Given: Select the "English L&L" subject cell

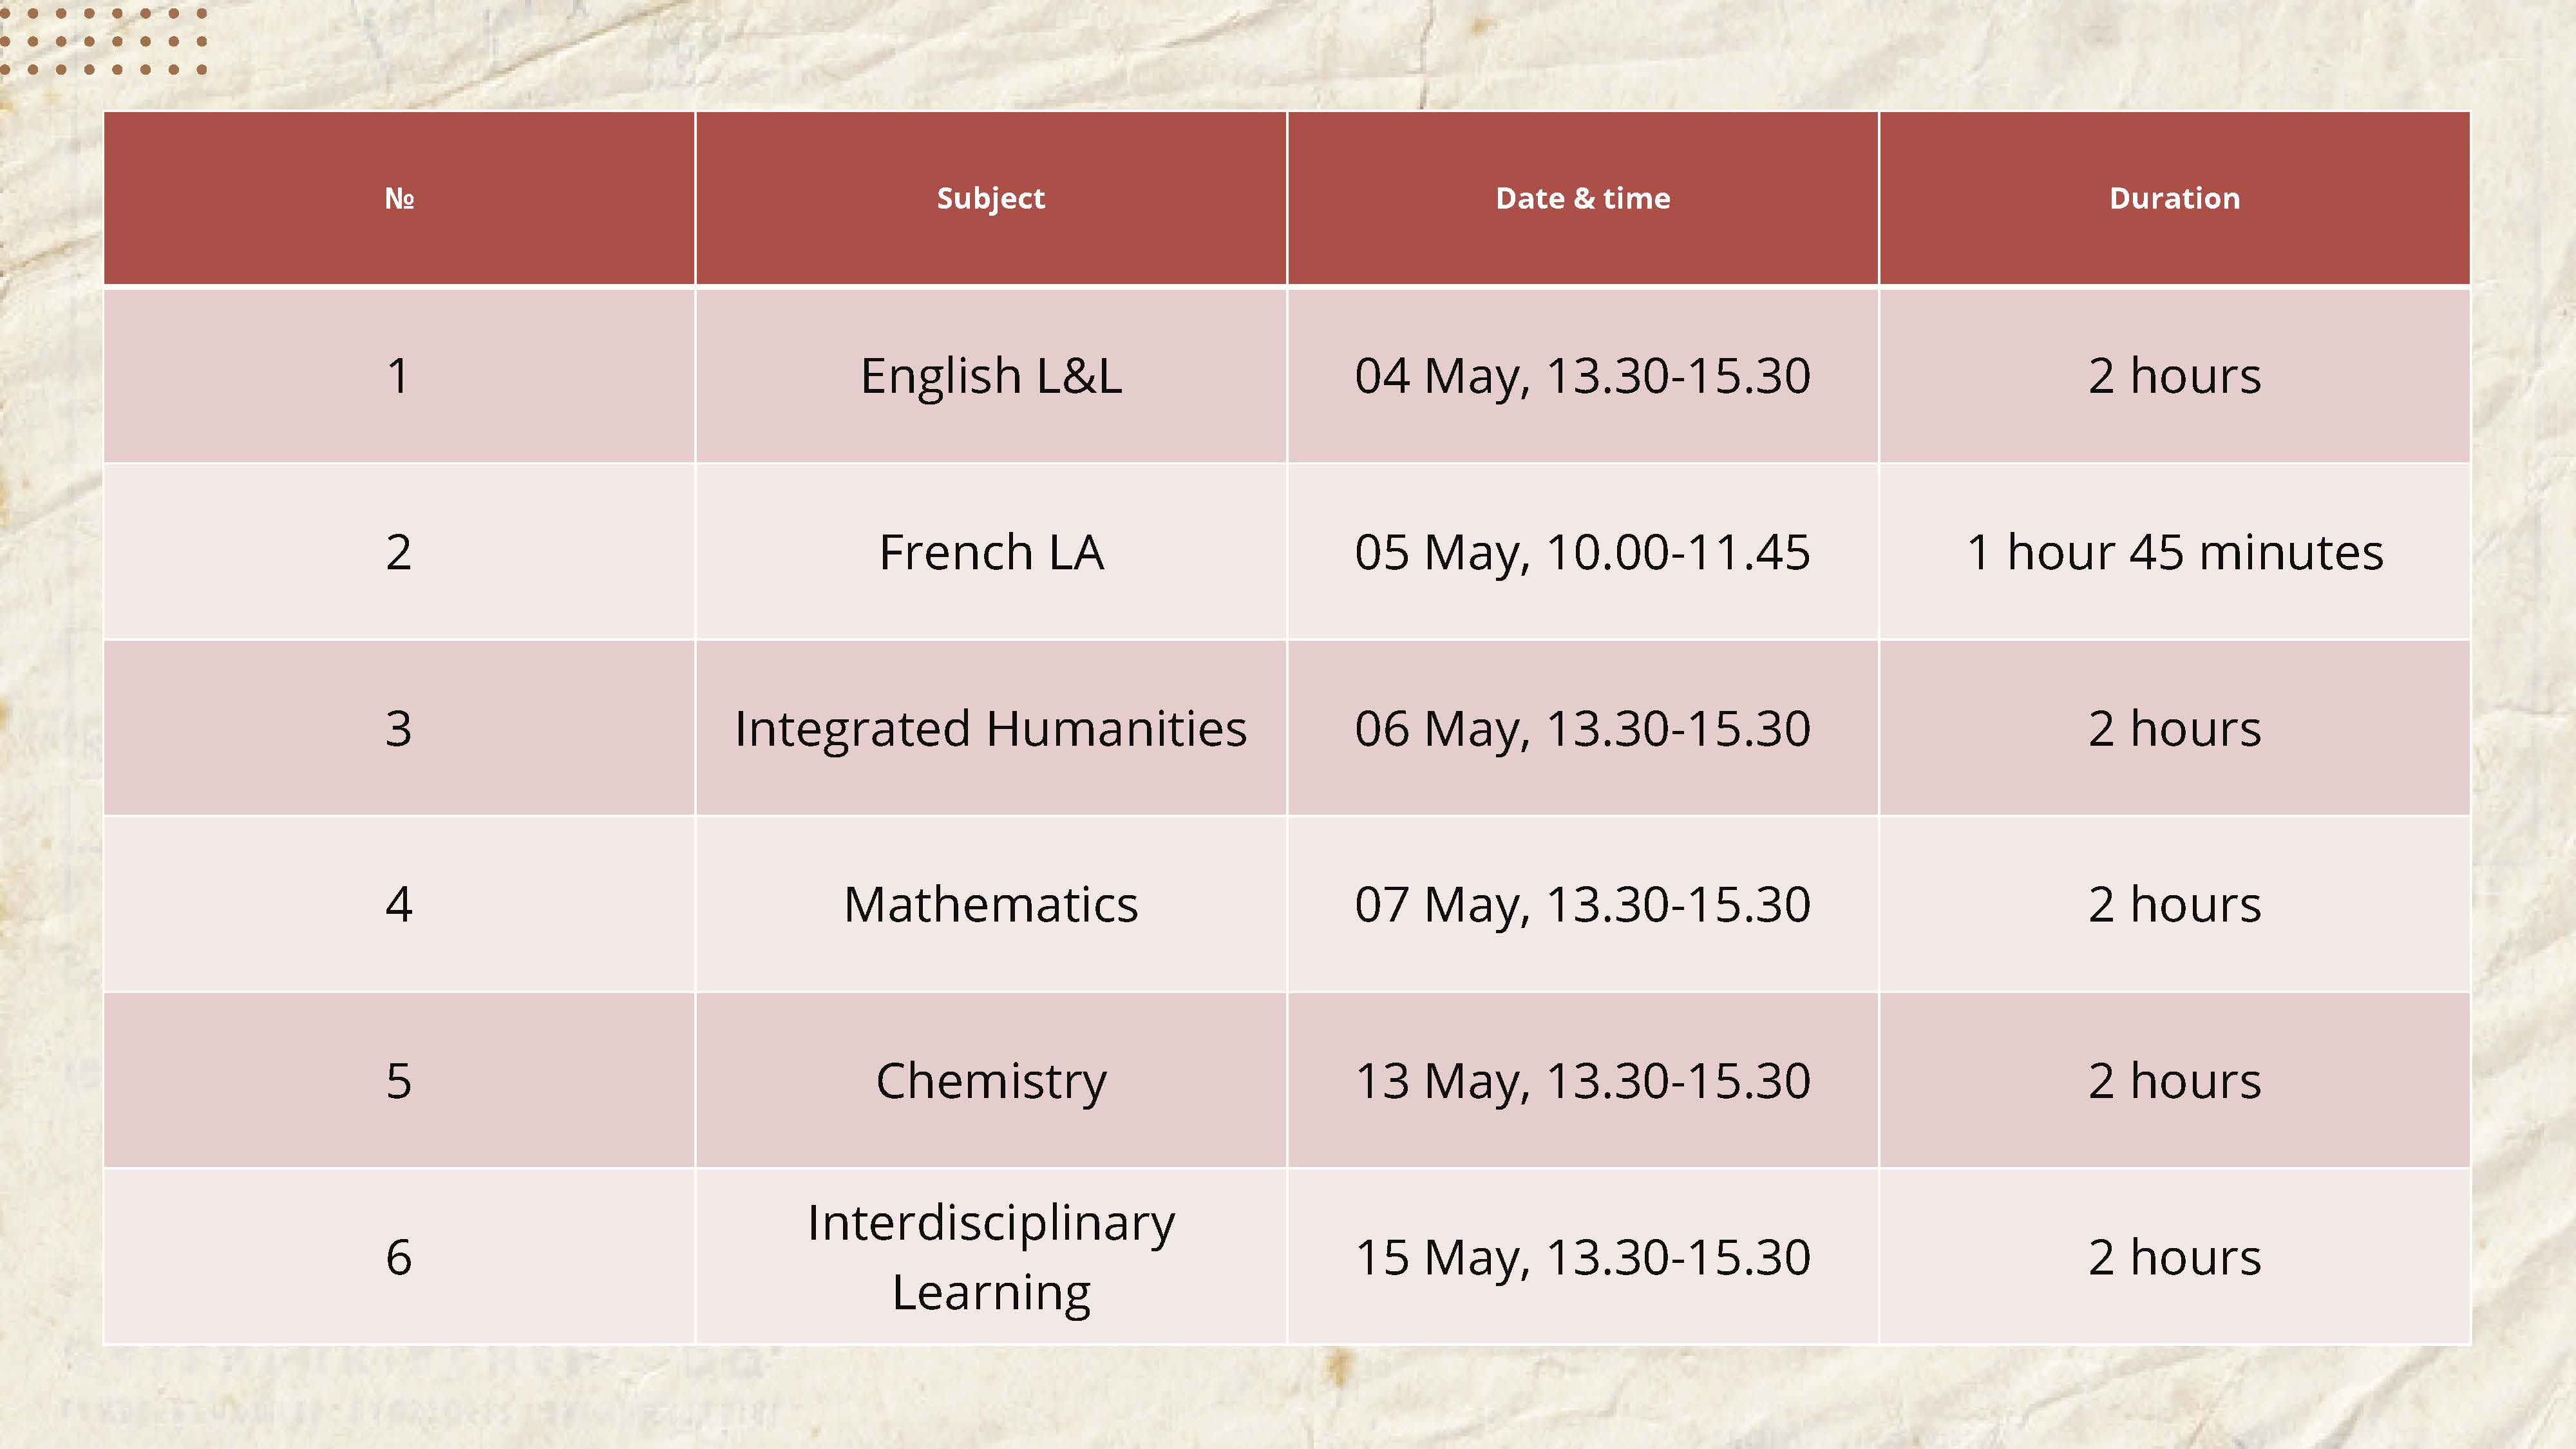Looking at the screenshot, I should 990,376.
